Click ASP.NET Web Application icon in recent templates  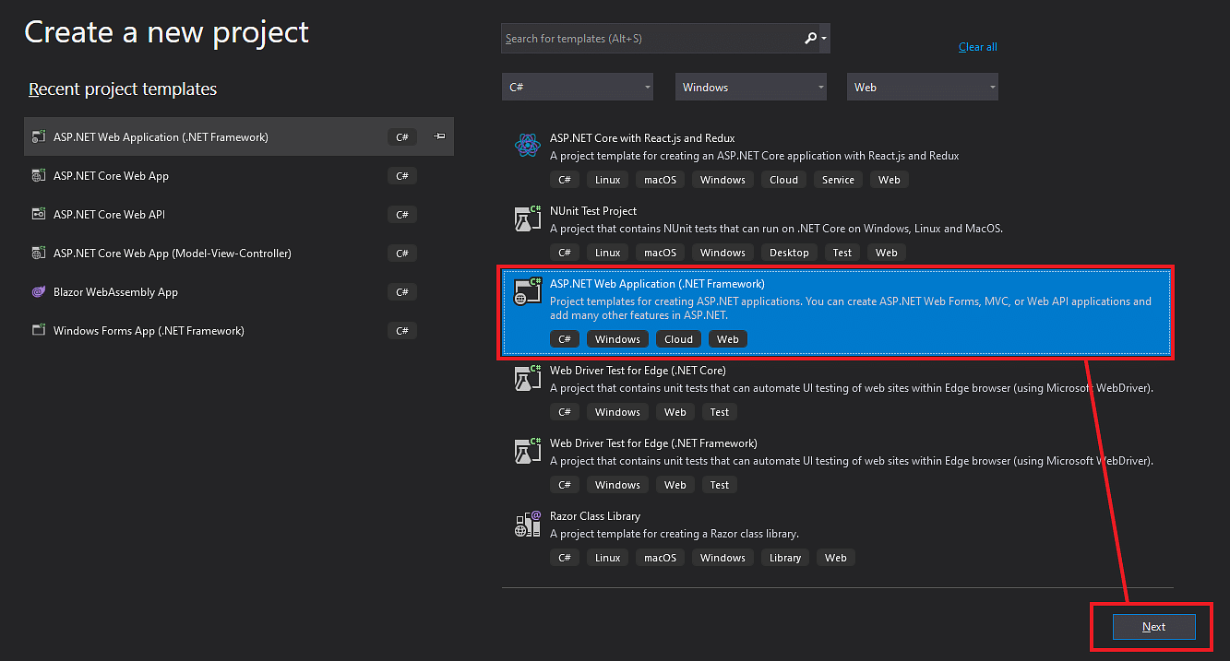click(39, 137)
